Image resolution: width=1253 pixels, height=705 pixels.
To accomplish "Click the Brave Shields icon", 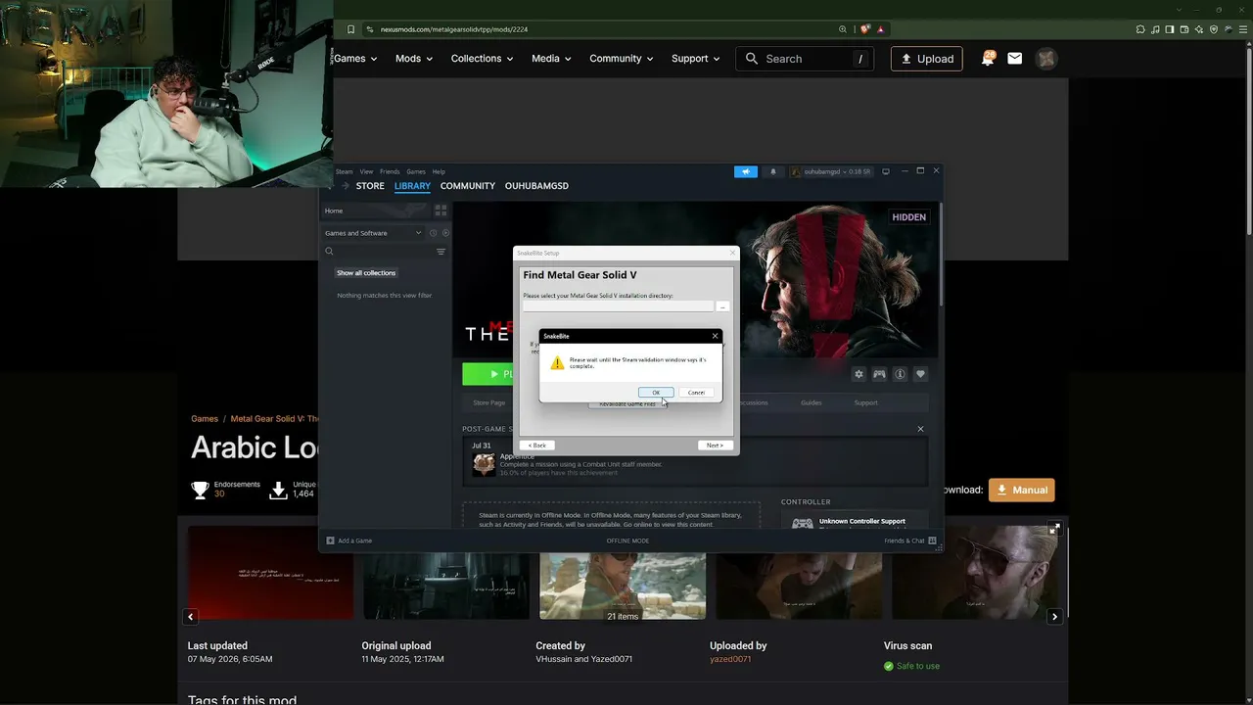I will pyautogui.click(x=865, y=29).
